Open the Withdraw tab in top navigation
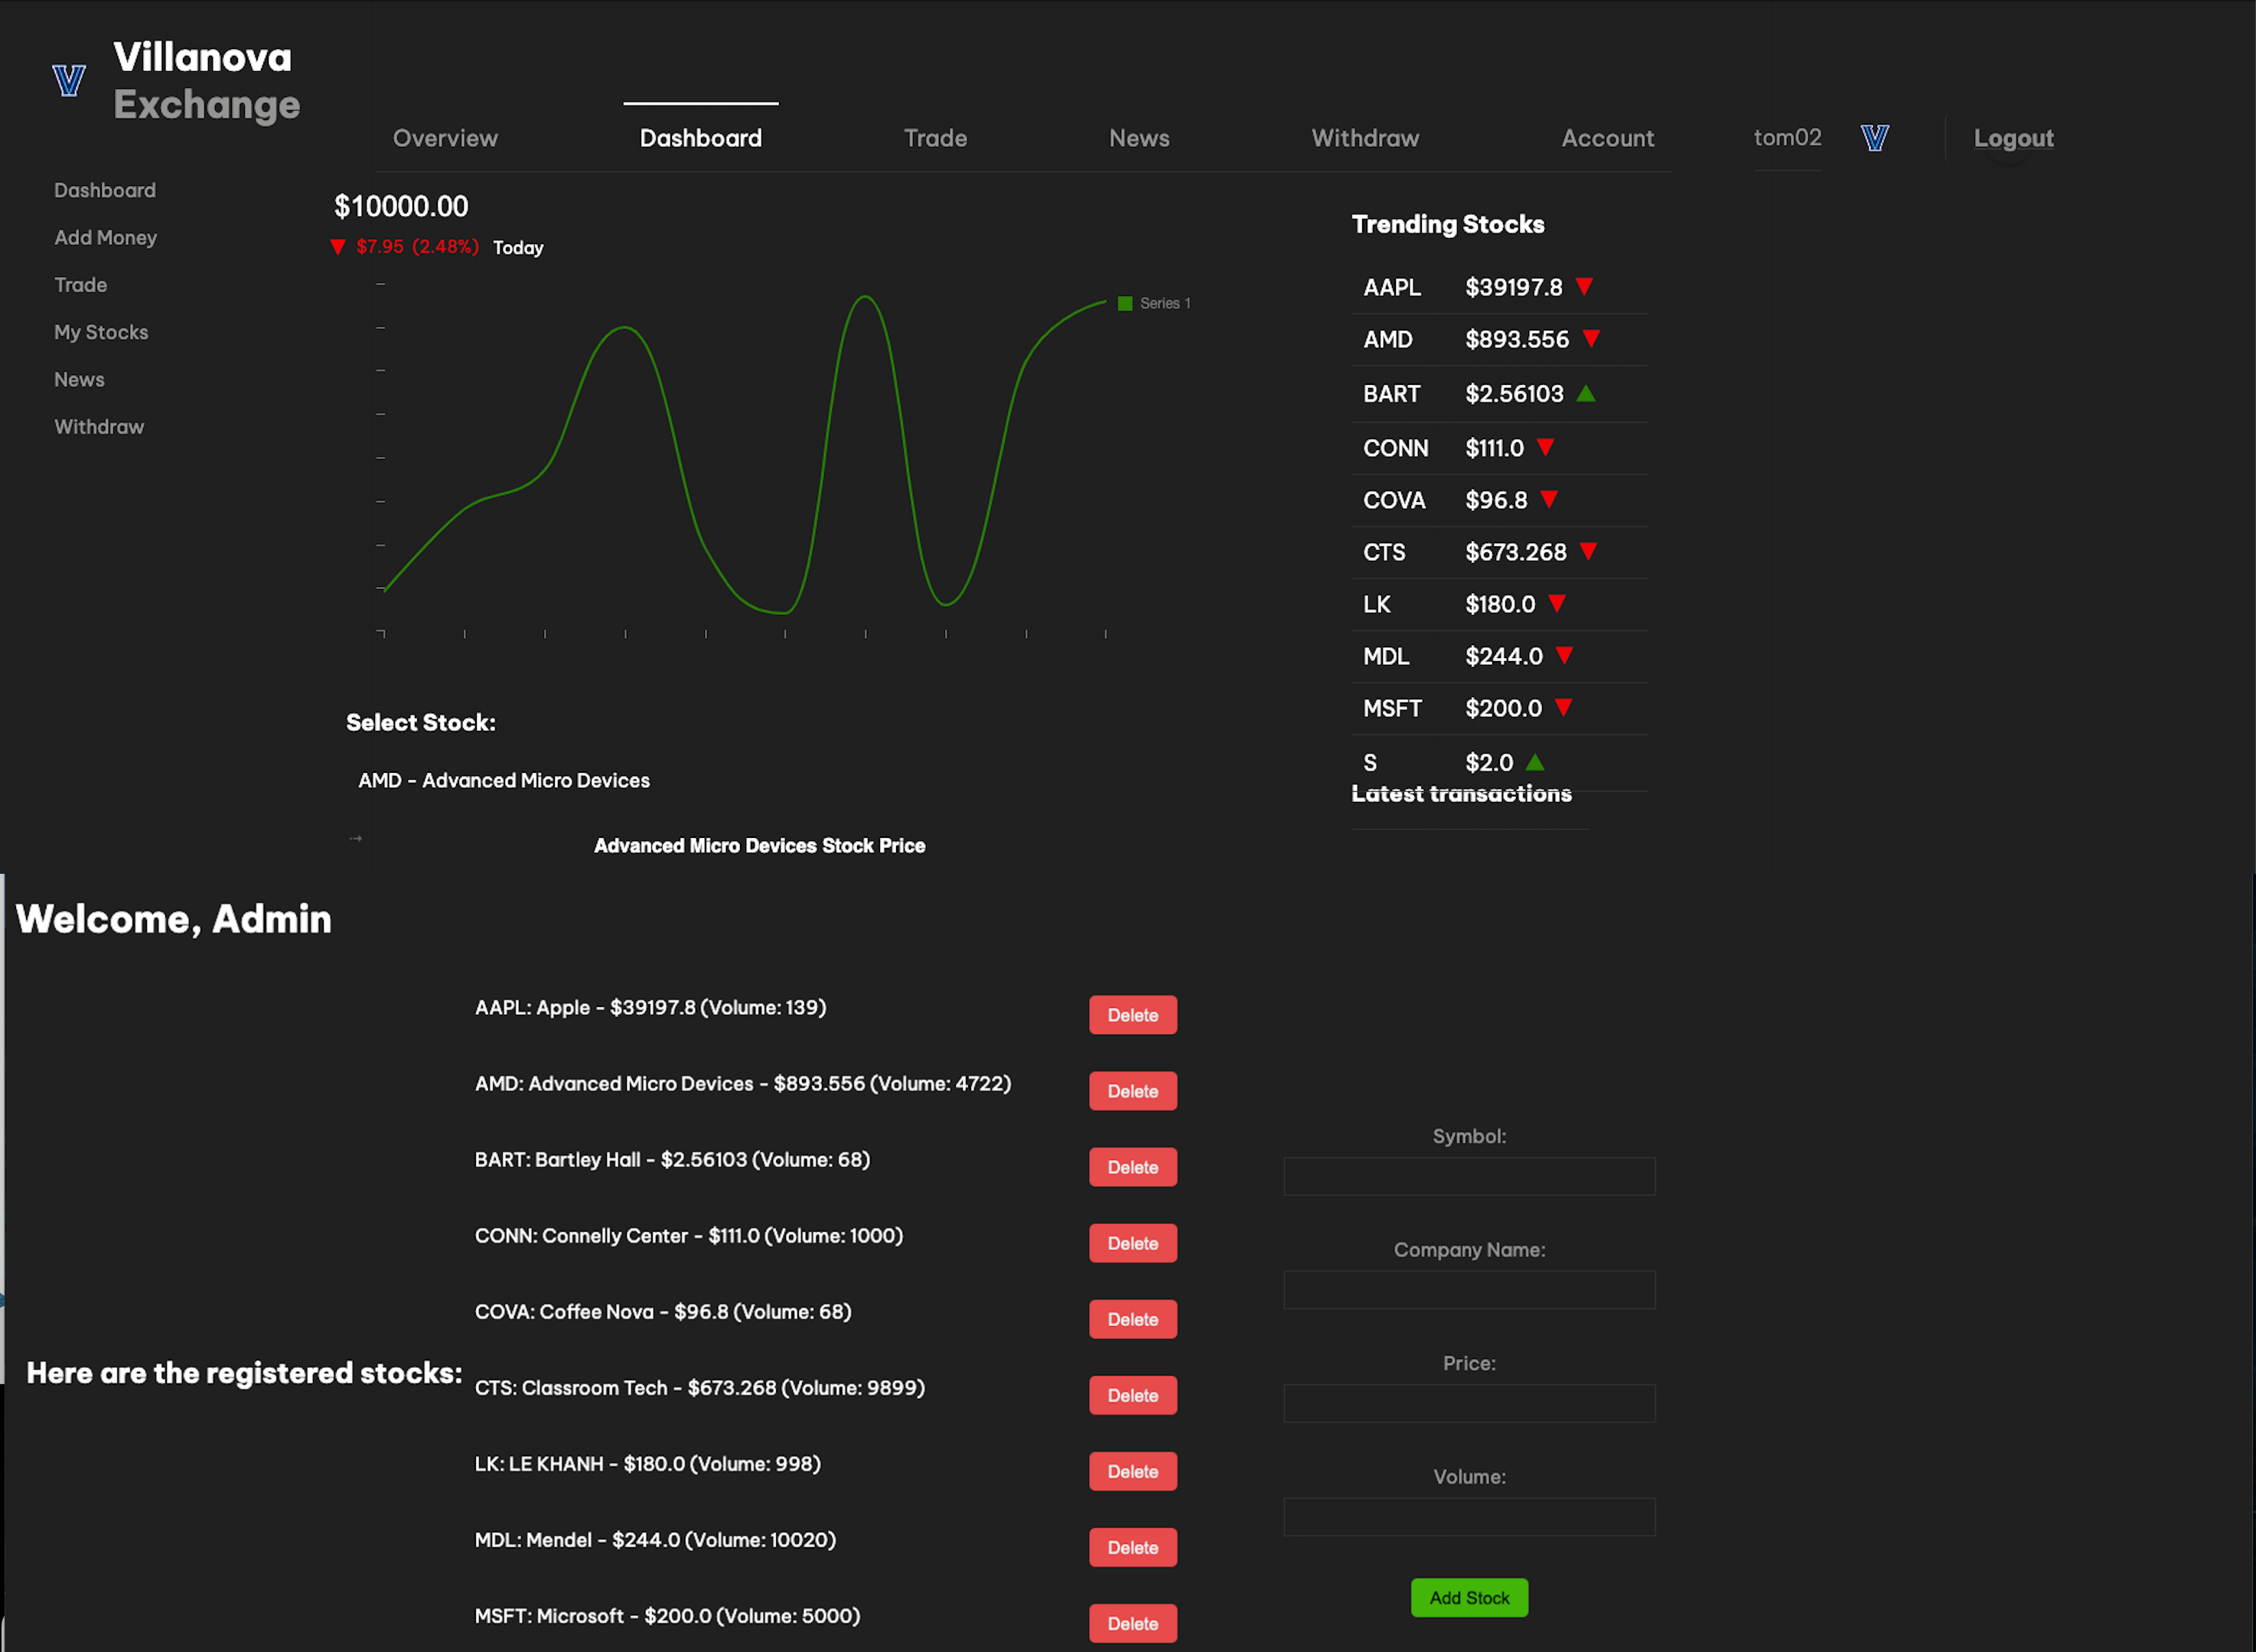 (x=1365, y=138)
